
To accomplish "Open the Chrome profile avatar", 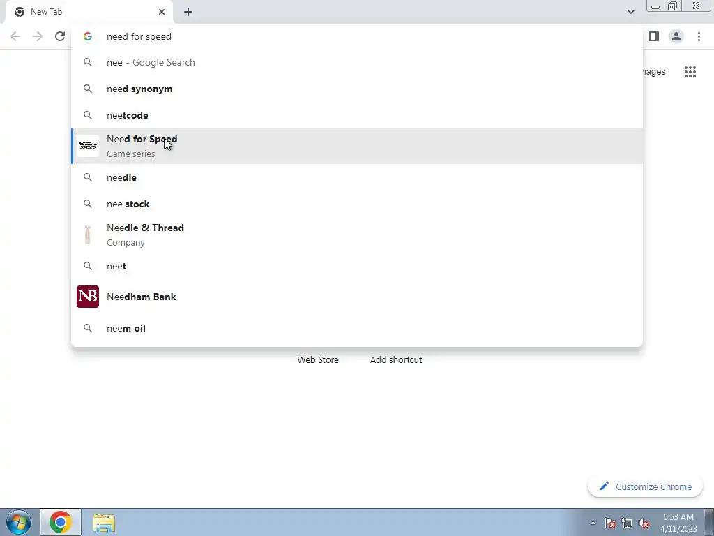I will coord(676,36).
